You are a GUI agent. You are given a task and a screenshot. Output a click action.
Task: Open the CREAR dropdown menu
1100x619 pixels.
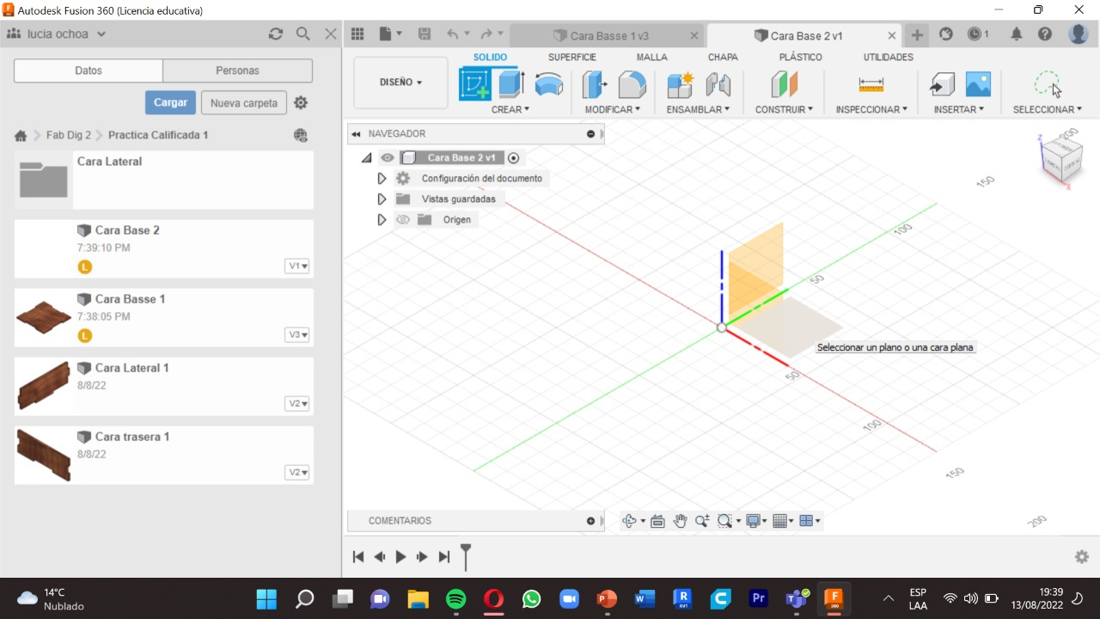pos(510,109)
